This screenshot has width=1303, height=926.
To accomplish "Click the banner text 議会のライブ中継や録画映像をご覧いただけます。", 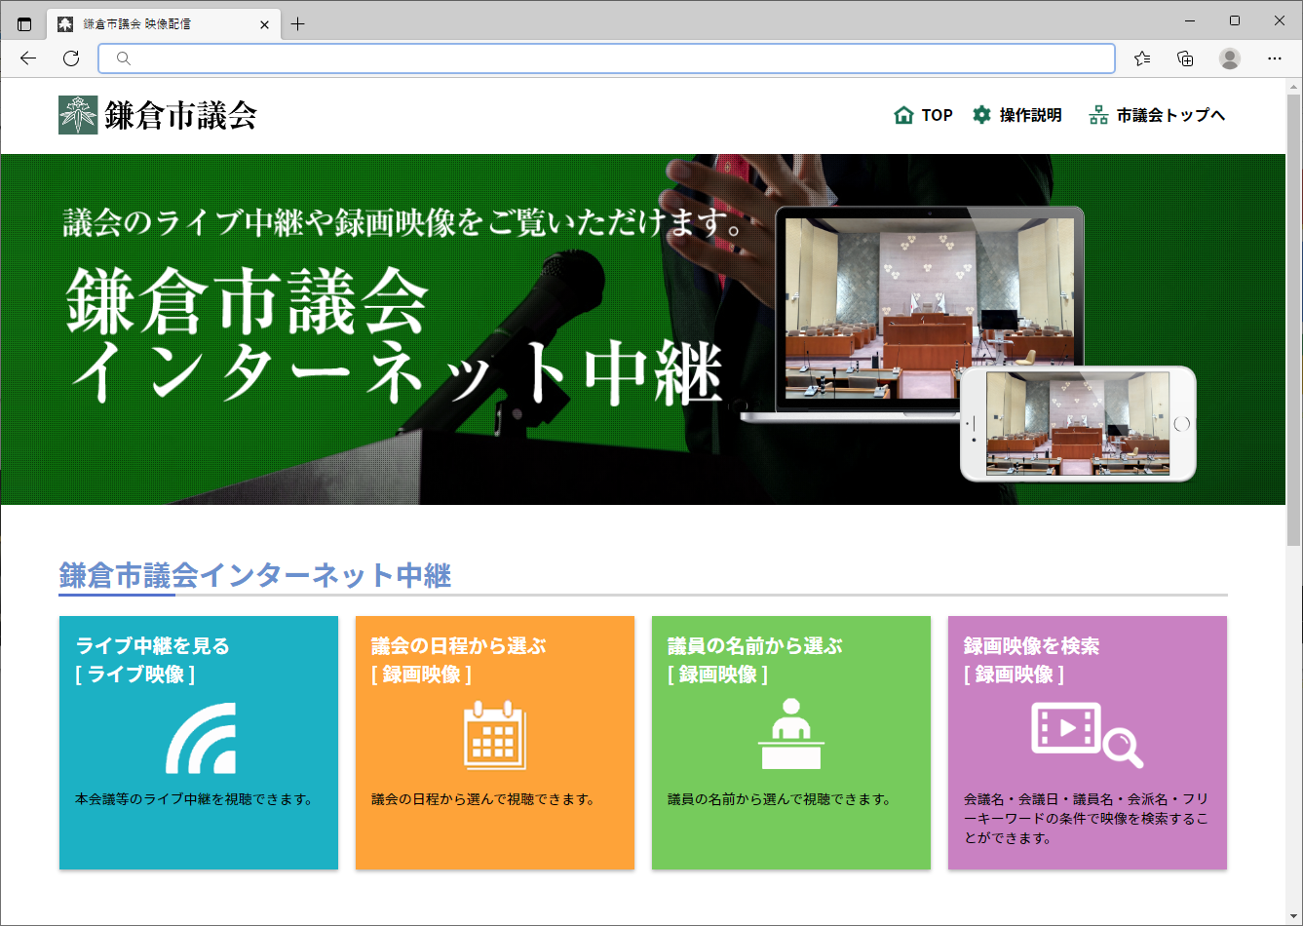I will click(x=404, y=222).
